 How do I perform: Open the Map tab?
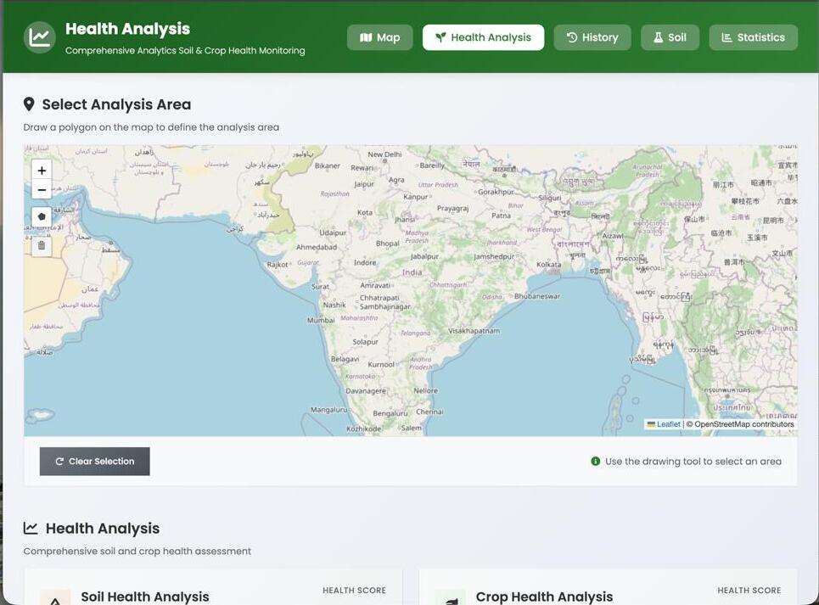coord(379,37)
